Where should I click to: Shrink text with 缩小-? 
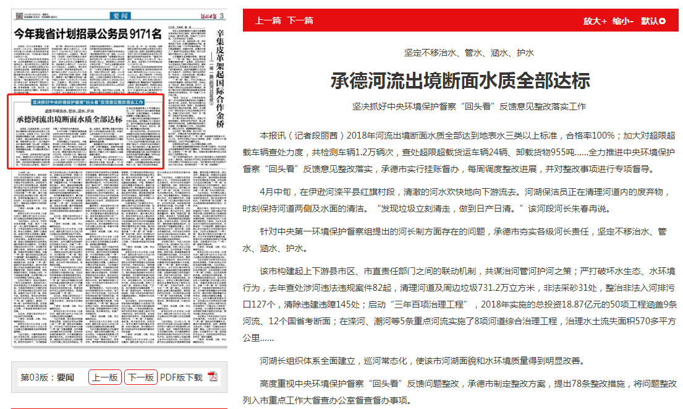[x=622, y=20]
